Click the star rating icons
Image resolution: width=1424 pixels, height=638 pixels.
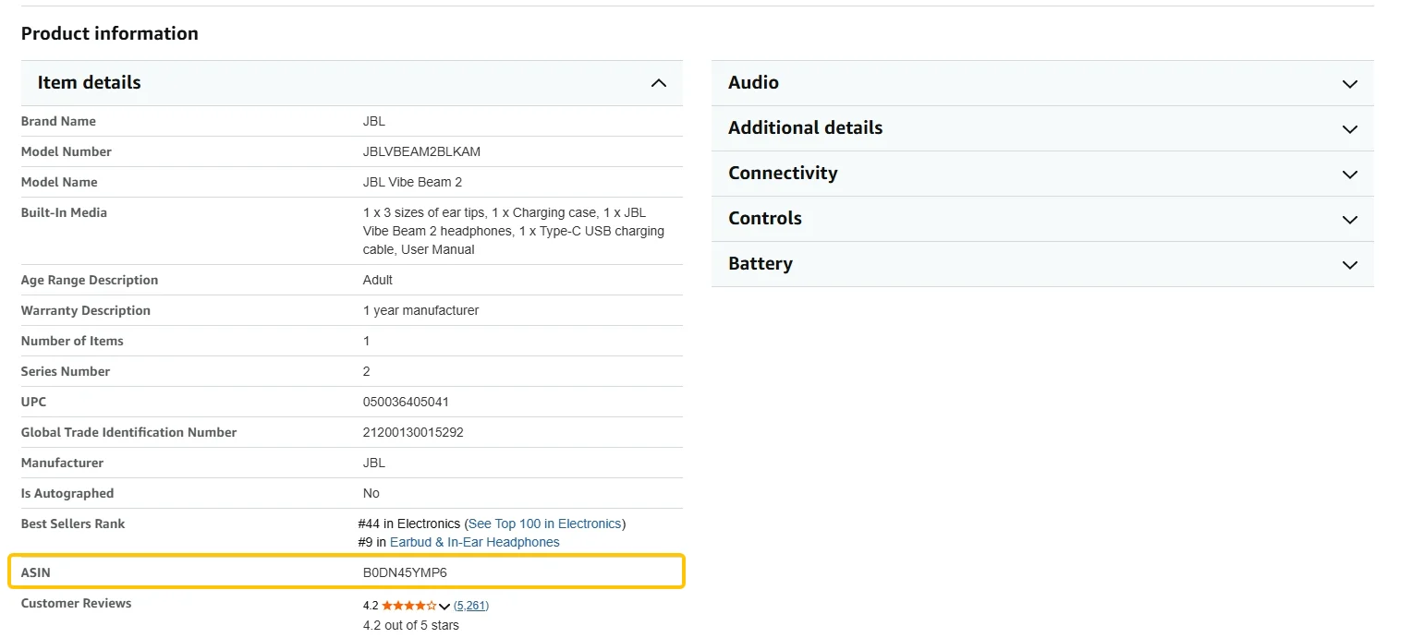tap(409, 606)
